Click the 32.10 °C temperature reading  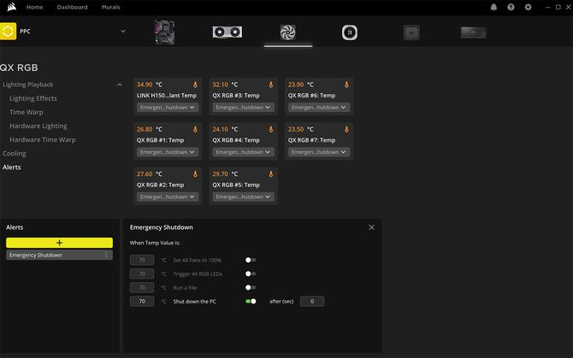pos(225,85)
